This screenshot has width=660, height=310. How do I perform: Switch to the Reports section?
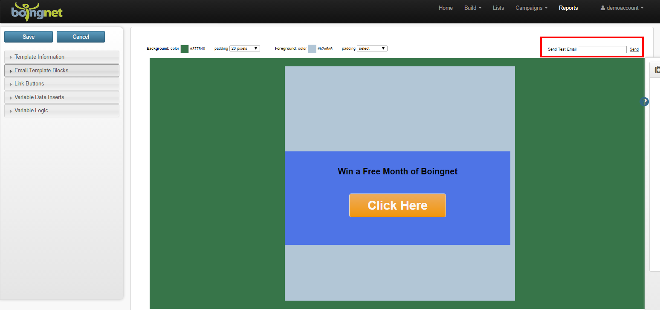pyautogui.click(x=568, y=8)
